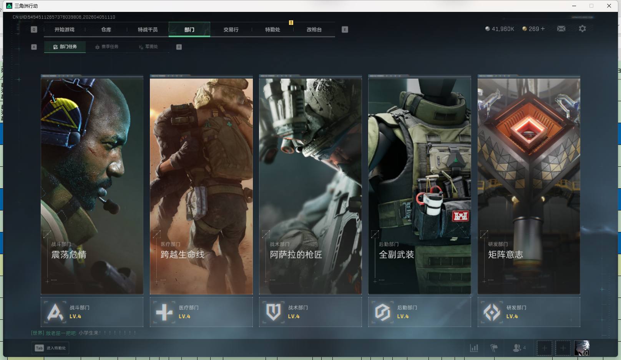Click the 战斗部门 emblem icon
Viewport: 621px width, 360px height.
(55, 312)
